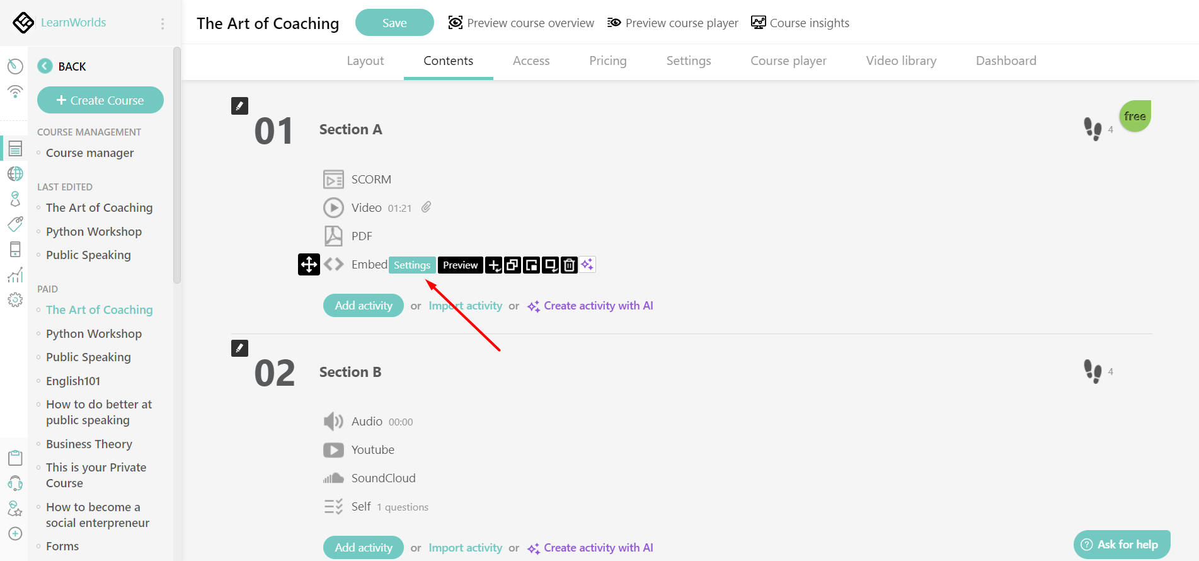
Task: Open the Course player tab
Action: [x=788, y=61]
